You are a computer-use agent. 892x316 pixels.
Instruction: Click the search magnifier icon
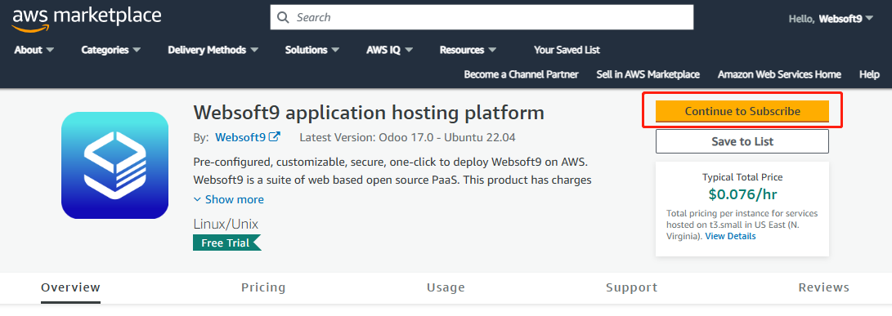(283, 18)
